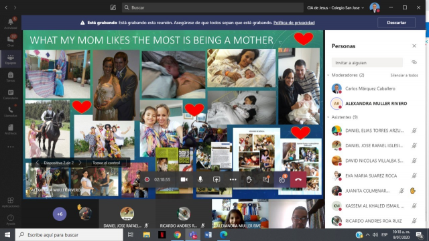This screenshot has width=429, height=241.
Task: Click the Invitar a alguien field
Action: pos(367,62)
